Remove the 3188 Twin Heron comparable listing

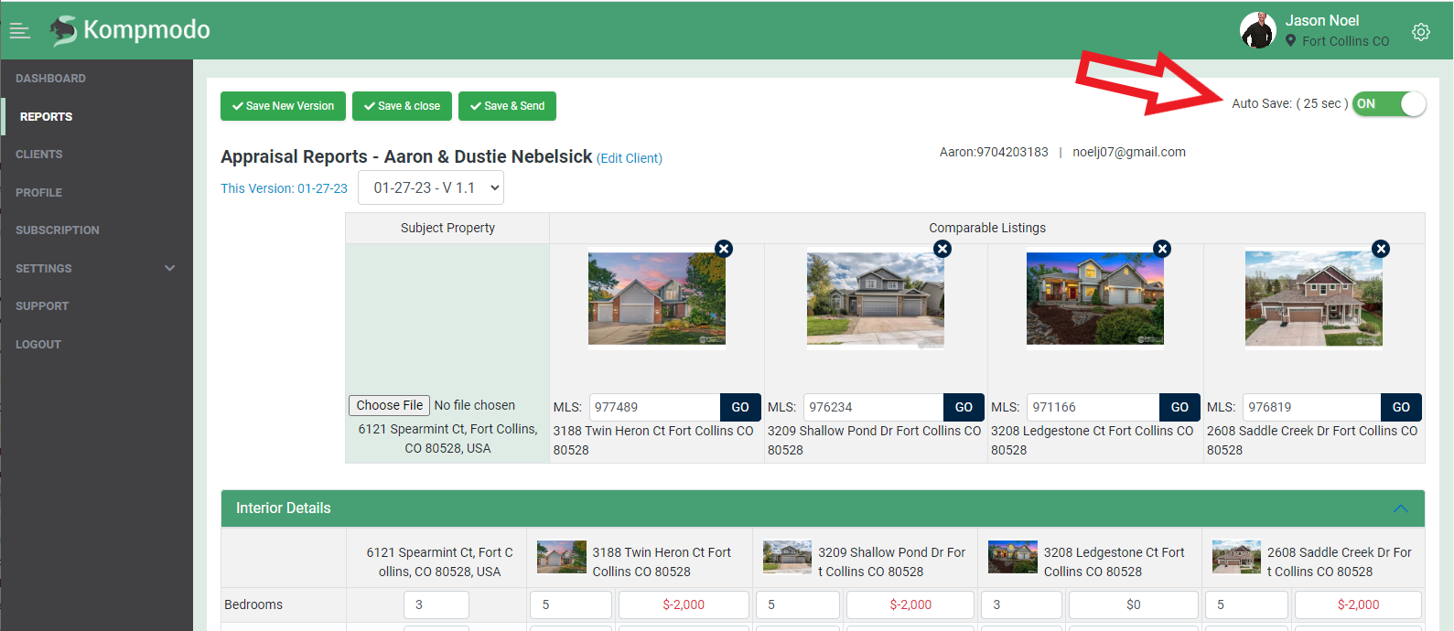pos(724,249)
